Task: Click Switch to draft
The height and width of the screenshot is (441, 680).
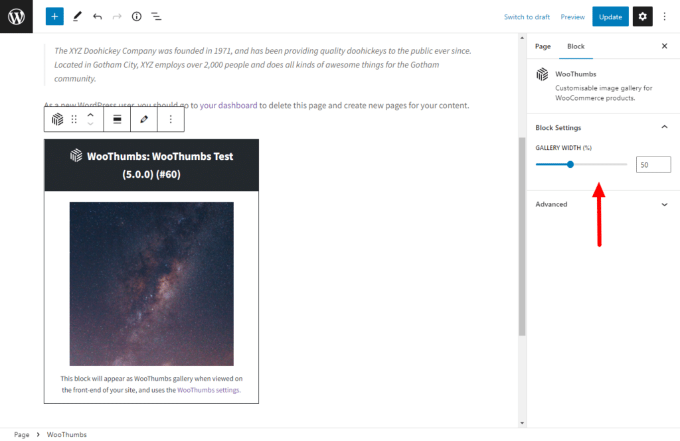Action: (527, 17)
